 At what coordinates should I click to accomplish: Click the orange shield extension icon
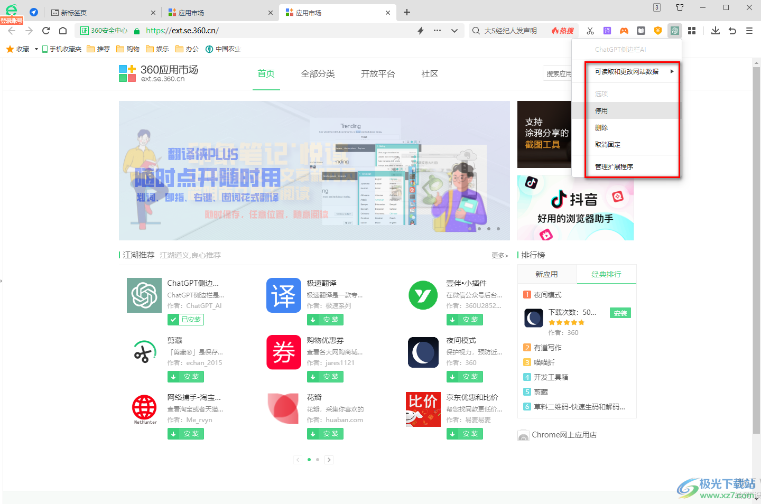coord(658,31)
